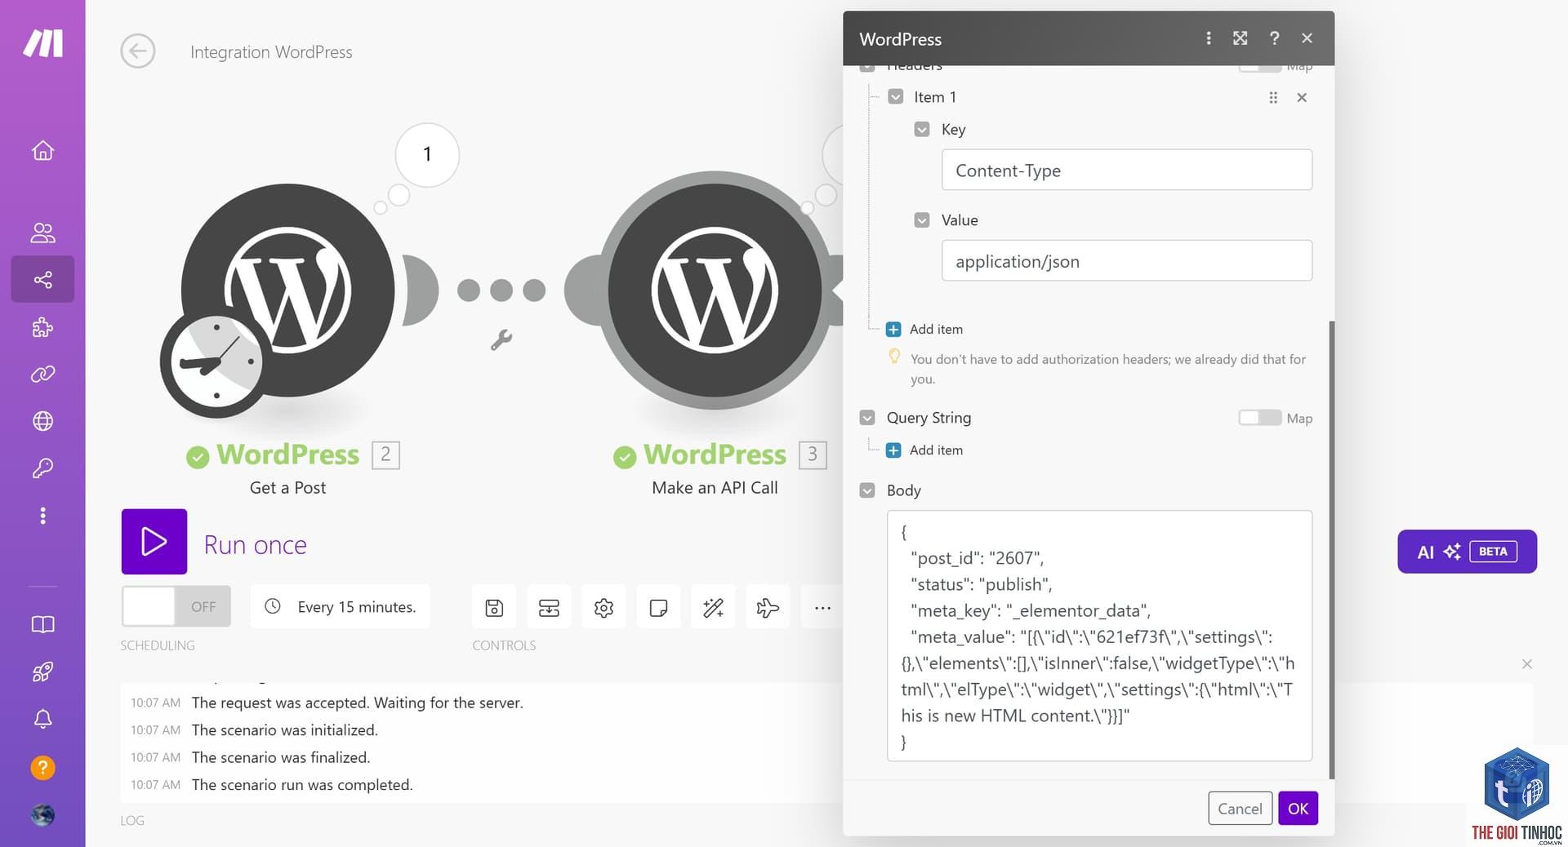Viewport: 1568px width, 847px height.
Task: Collapse Item 1 with its checkbox arrow
Action: click(896, 96)
